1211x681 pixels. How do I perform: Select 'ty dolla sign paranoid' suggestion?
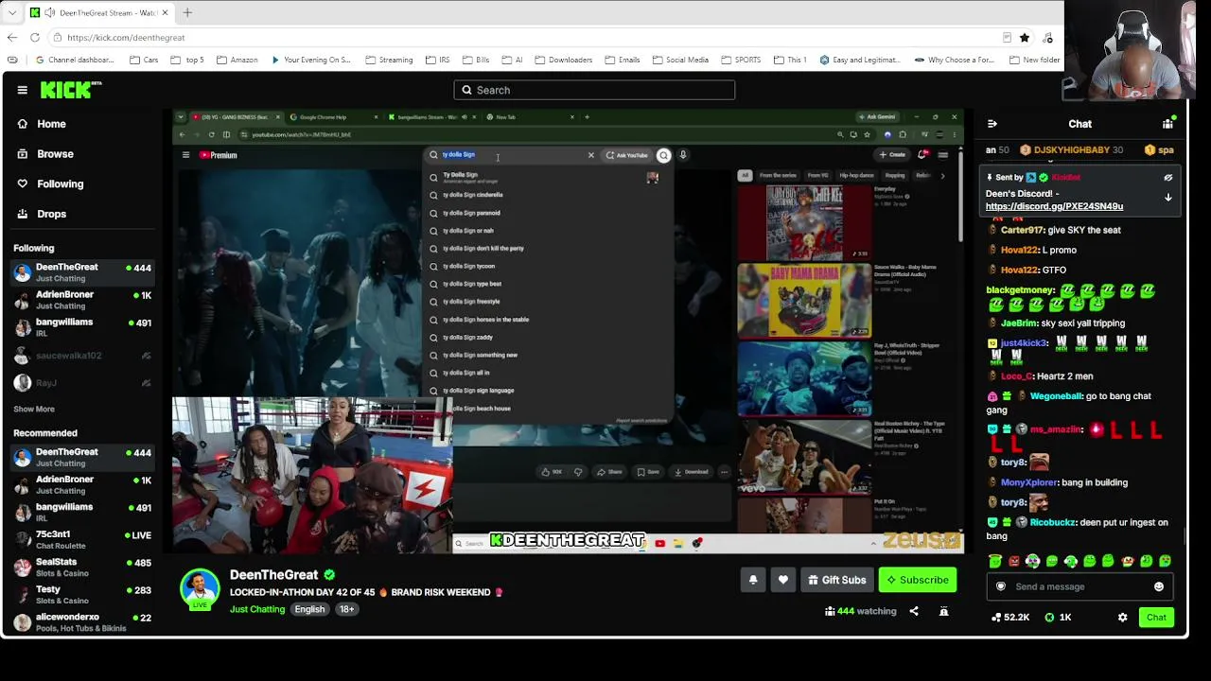point(549,213)
